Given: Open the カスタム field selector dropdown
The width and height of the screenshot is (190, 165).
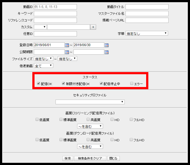Looking at the screenshot, I should click(40, 27).
